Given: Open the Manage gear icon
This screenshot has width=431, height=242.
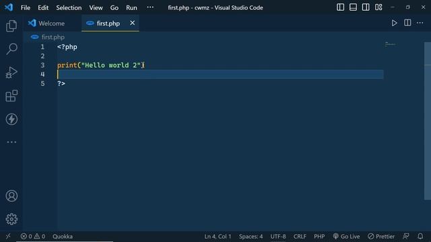Looking at the screenshot, I should point(11,219).
